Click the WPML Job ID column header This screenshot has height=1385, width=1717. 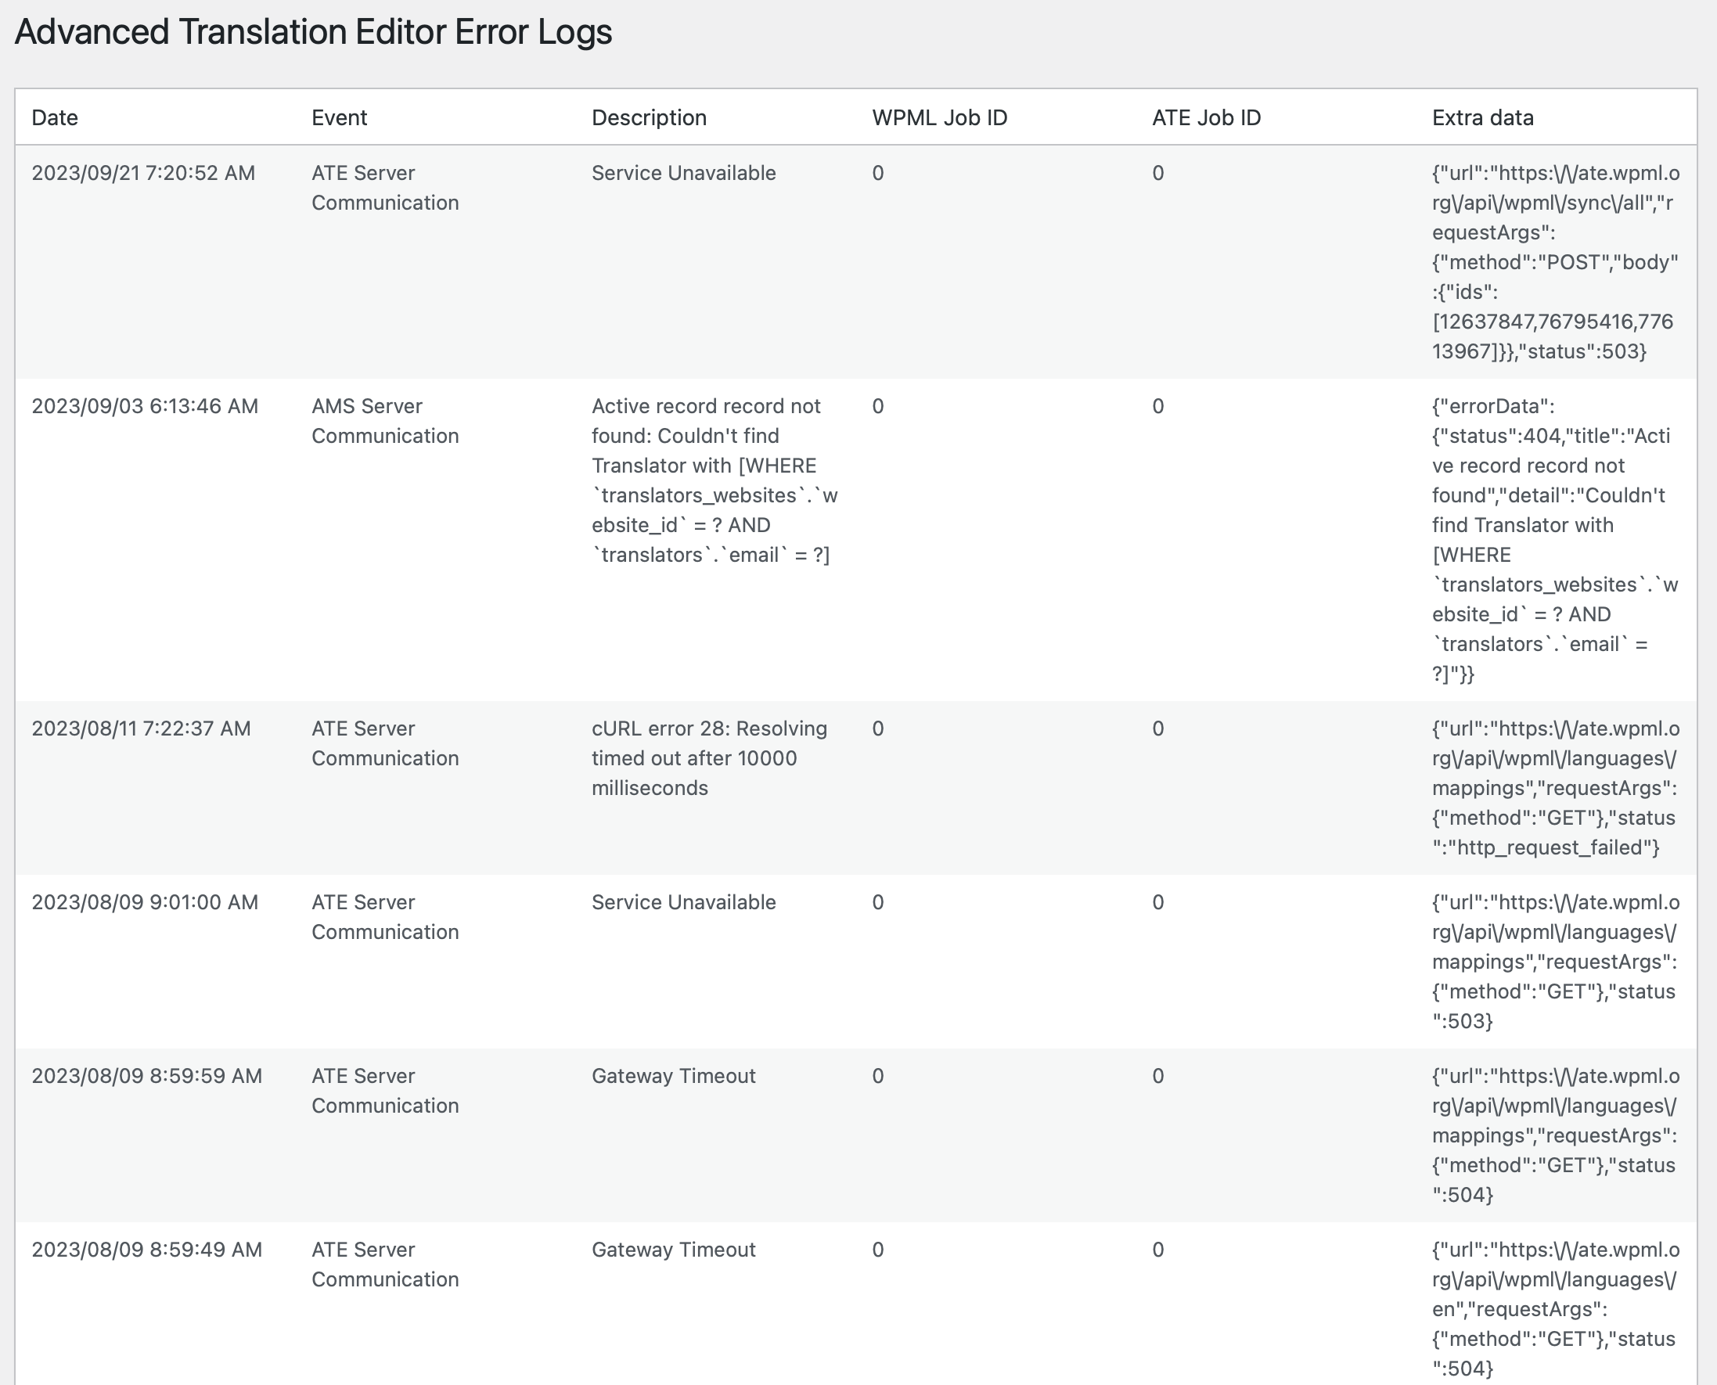[939, 117]
